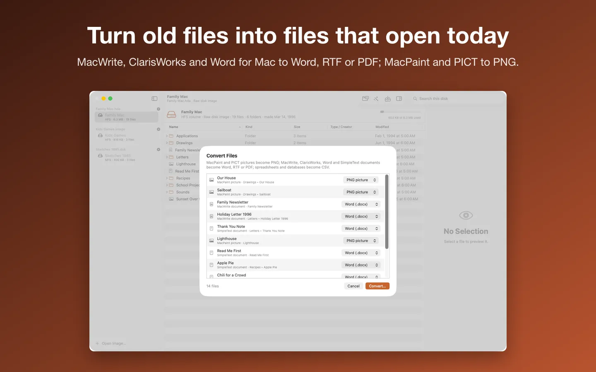596x372 pixels.
Task: Sort the file list by the Name column
Action: [204, 127]
